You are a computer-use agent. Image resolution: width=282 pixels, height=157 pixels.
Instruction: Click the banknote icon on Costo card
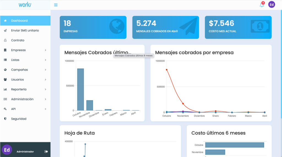(x=260, y=26)
